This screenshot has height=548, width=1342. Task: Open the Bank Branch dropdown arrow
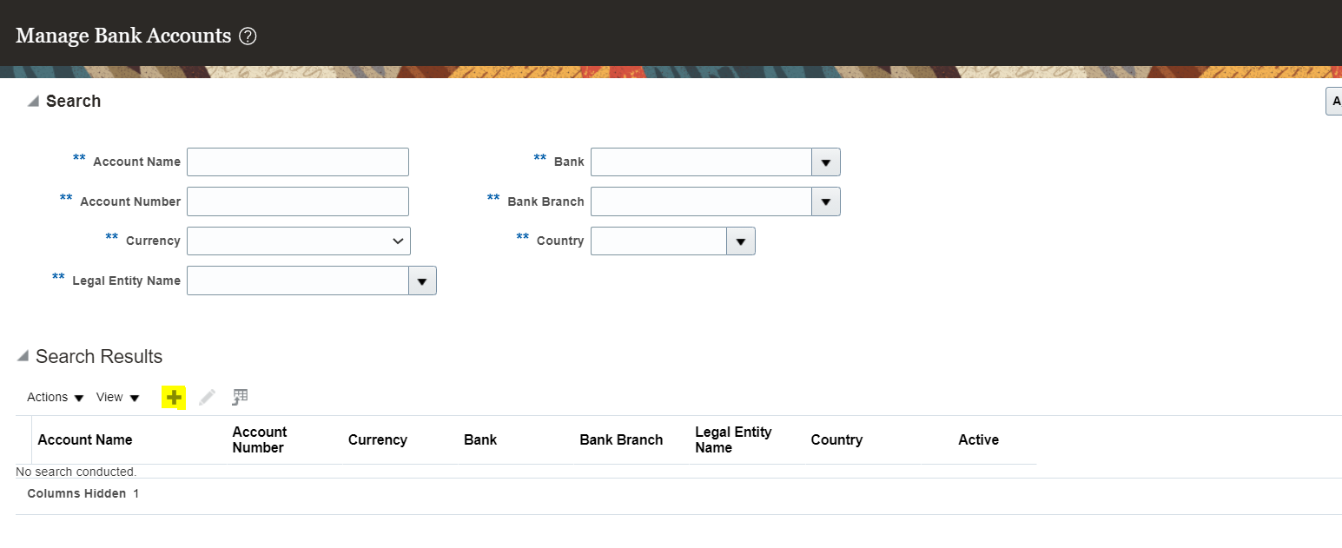pos(825,201)
